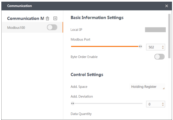Screen dimensions: 173x120
Task: Click the Control Settings heading
Action: click(x=87, y=75)
